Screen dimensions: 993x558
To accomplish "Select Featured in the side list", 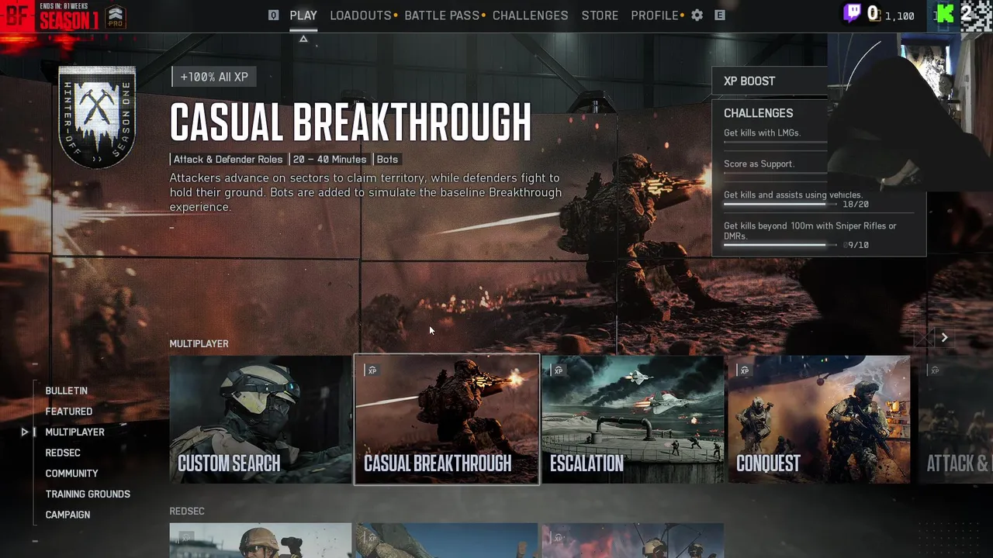I will 69,412.
